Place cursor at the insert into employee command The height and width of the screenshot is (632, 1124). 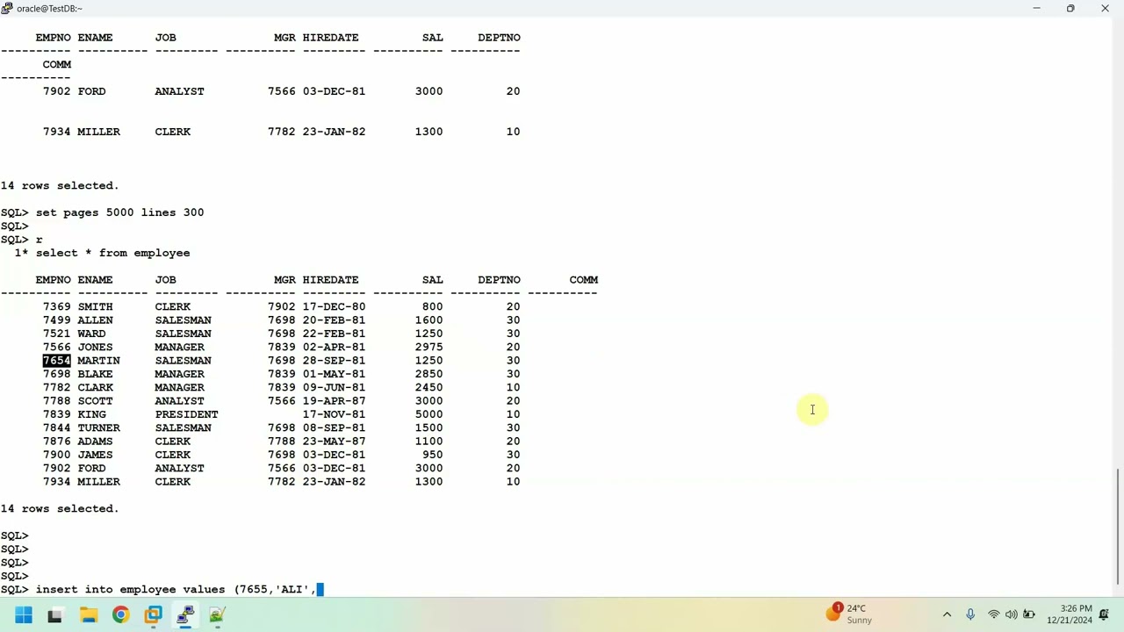176,589
